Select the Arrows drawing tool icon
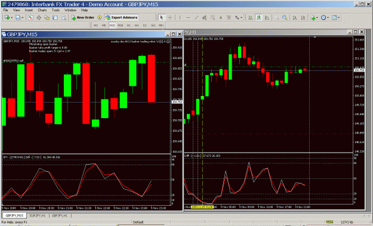The image size is (373, 226). click(237, 17)
